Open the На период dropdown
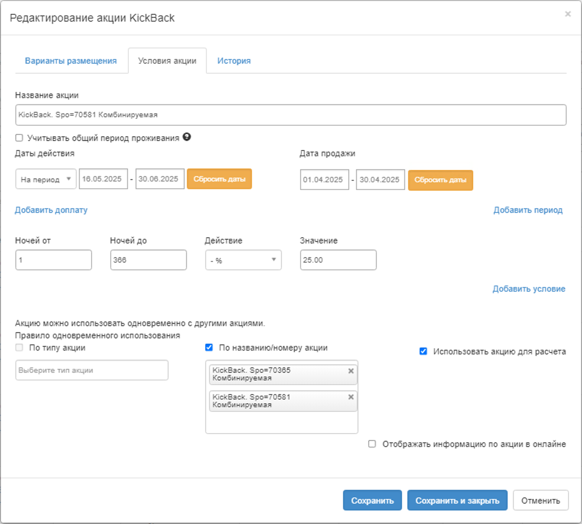 (x=46, y=179)
